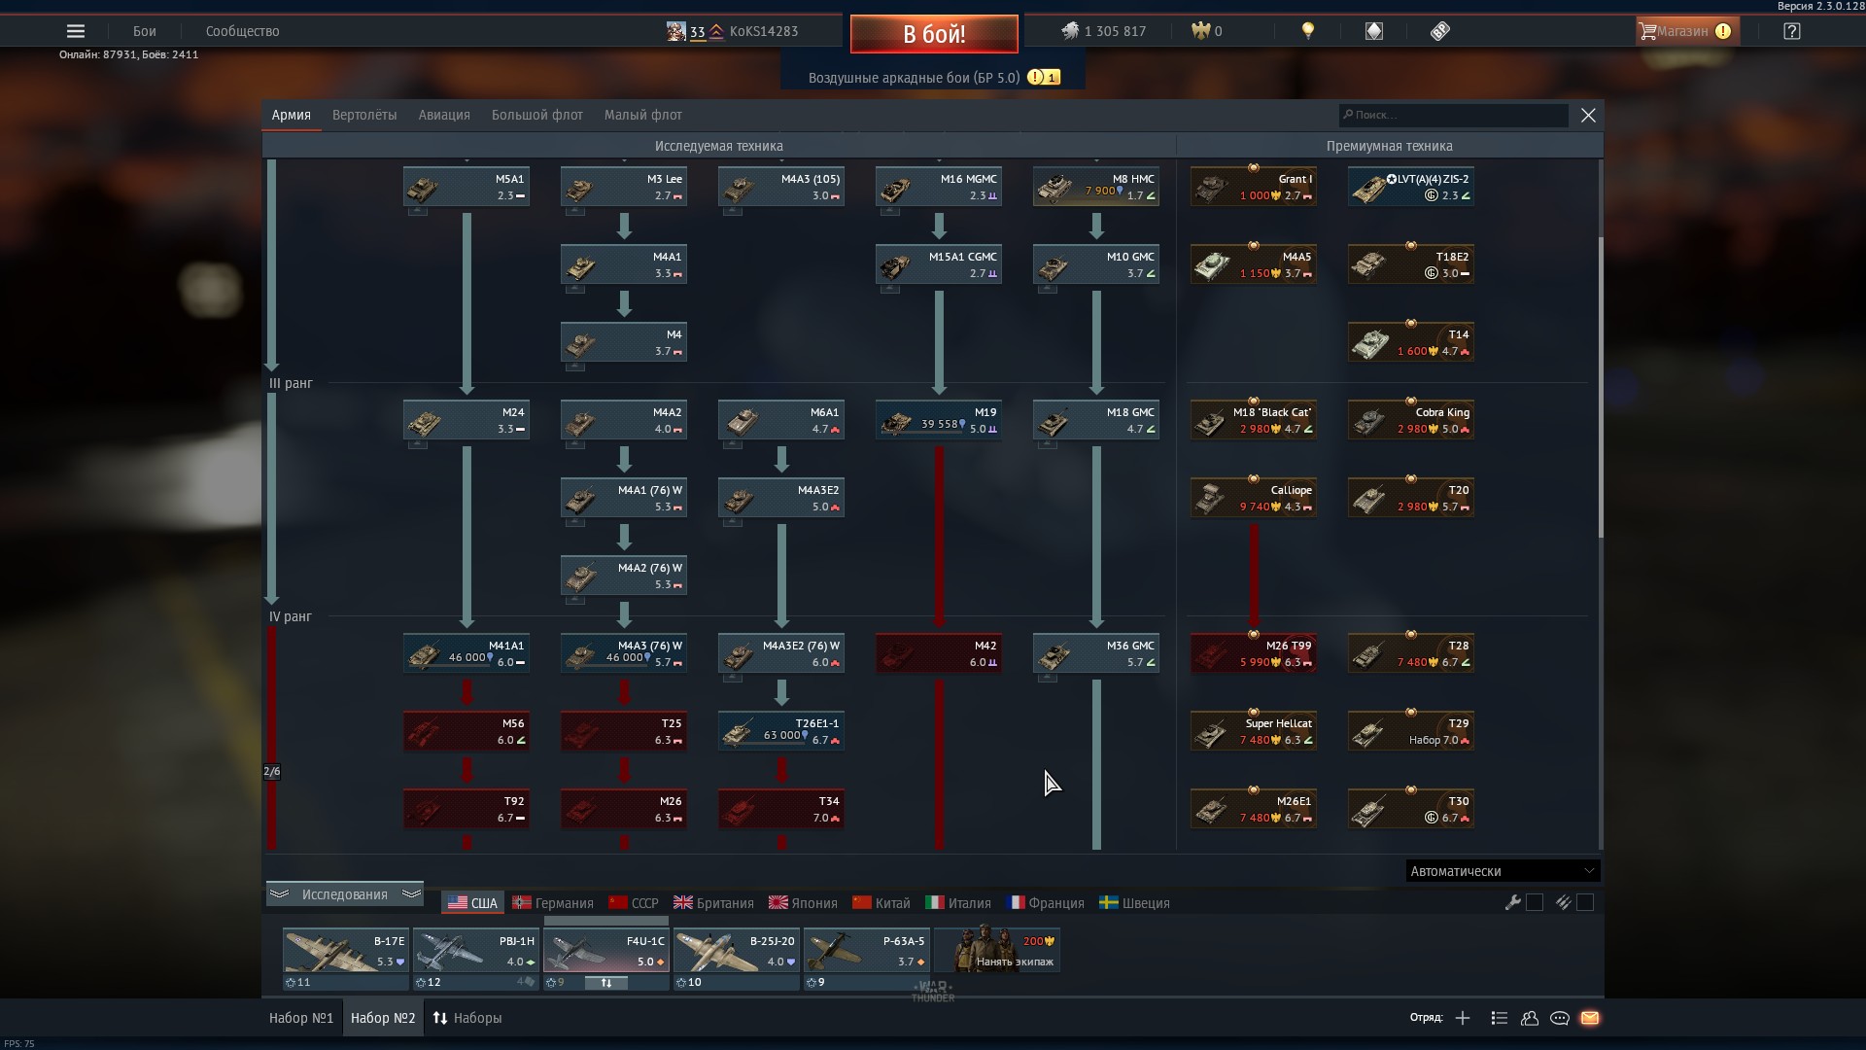
Task: Expand the folder tab under M24
Action: [417, 444]
